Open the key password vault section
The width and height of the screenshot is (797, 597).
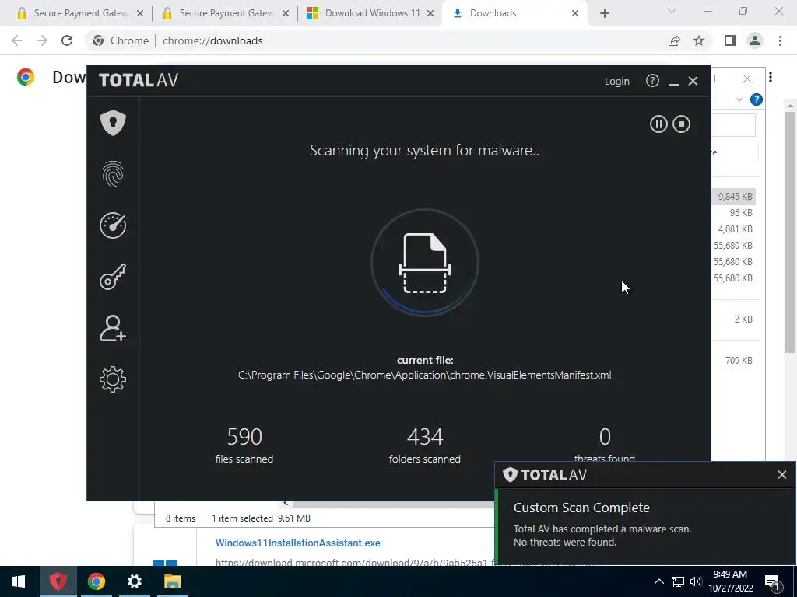tap(113, 277)
